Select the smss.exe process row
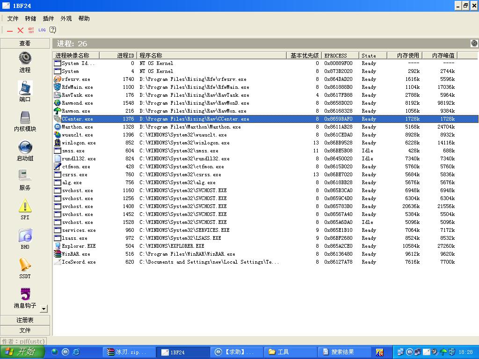The image size is (479, 359). pyautogui.click(x=266, y=151)
